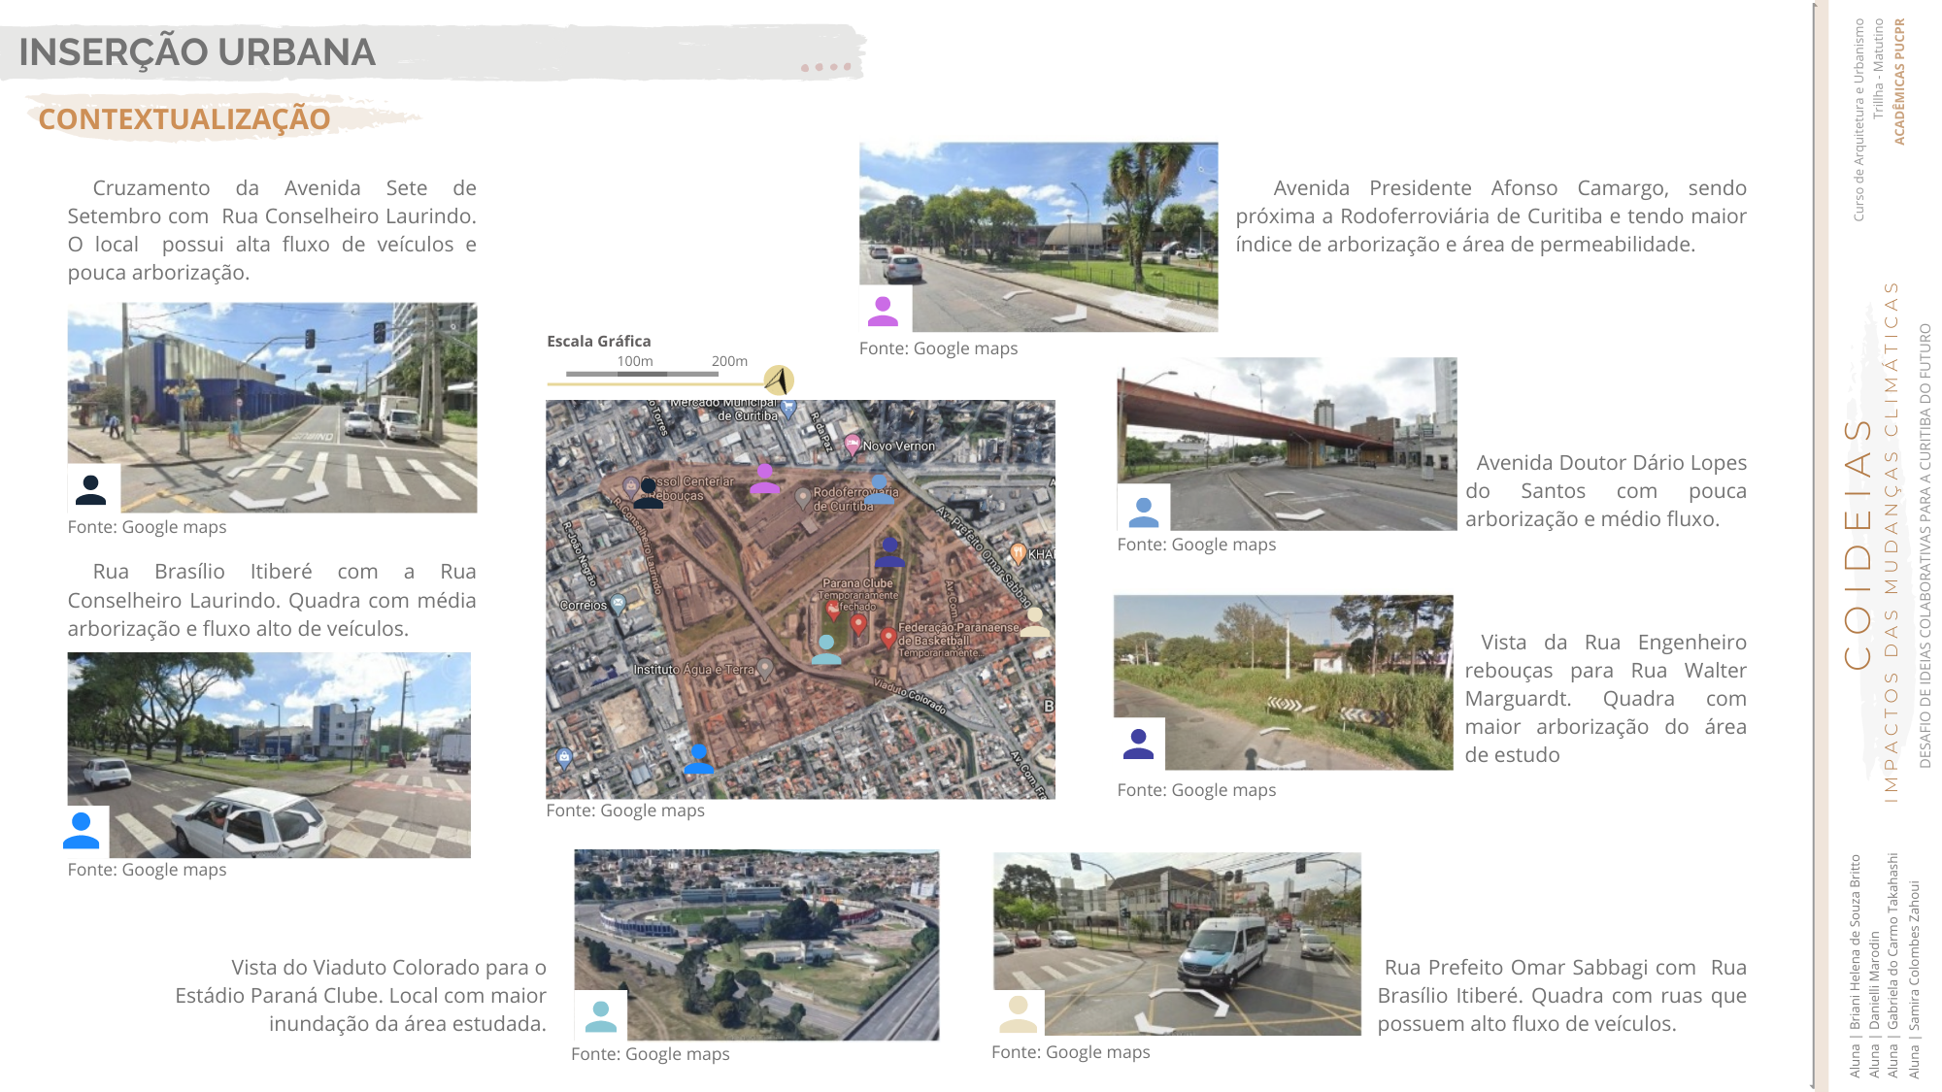Click the Fonte: Google maps caption under the map
1942x1092 pixels.
click(x=627, y=810)
